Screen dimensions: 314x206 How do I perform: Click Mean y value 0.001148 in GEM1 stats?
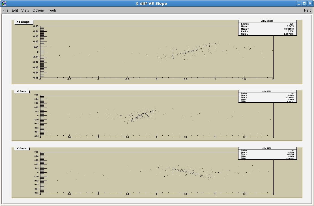point(289,29)
